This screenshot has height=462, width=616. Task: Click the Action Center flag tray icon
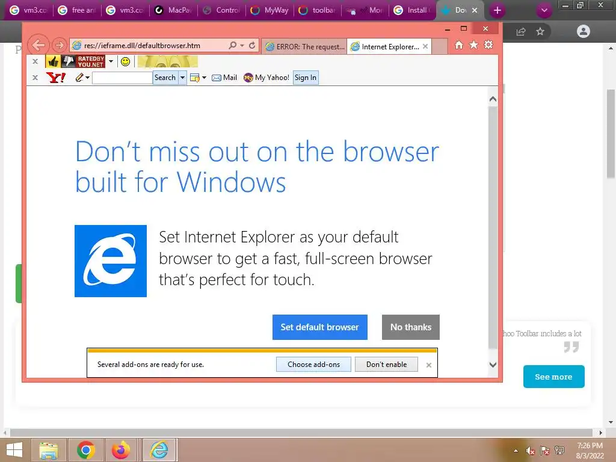[545, 451]
